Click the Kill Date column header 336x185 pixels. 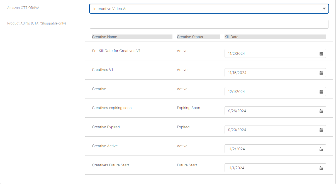coord(231,37)
